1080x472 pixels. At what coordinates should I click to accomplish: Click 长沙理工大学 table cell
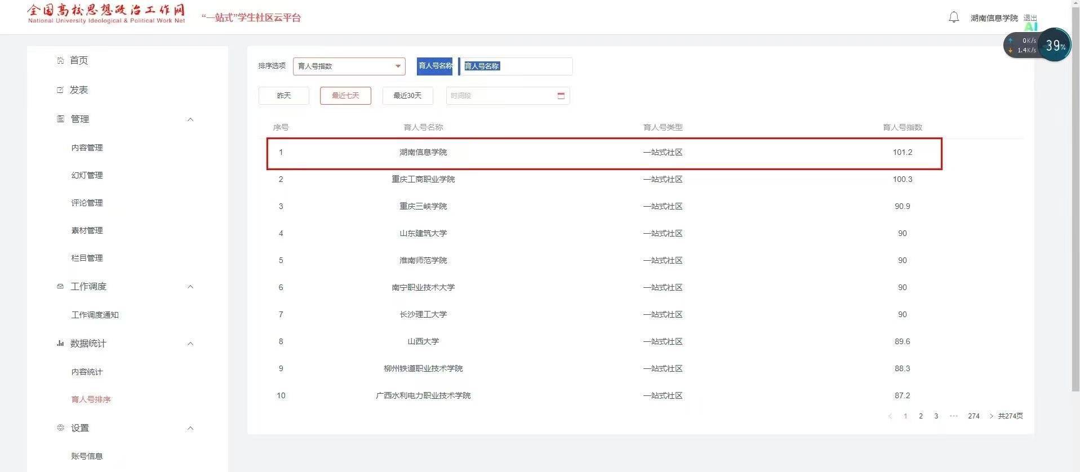[423, 314]
